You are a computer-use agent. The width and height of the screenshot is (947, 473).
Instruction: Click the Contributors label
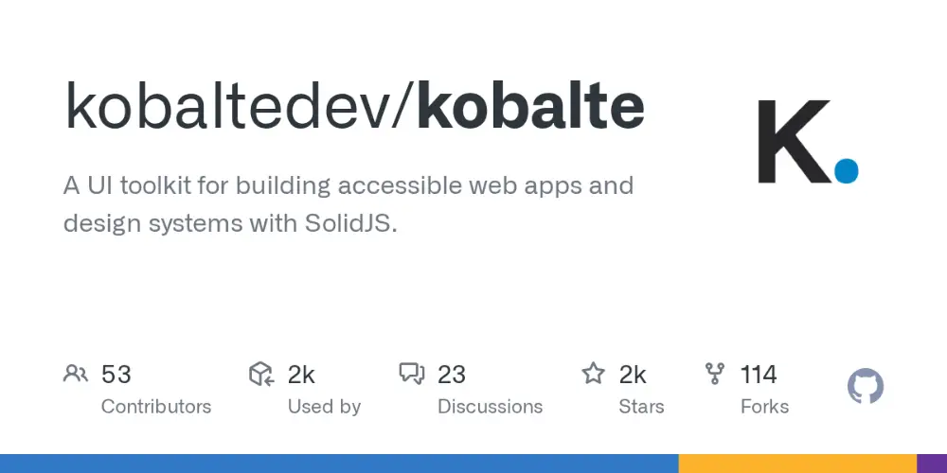[x=156, y=407]
